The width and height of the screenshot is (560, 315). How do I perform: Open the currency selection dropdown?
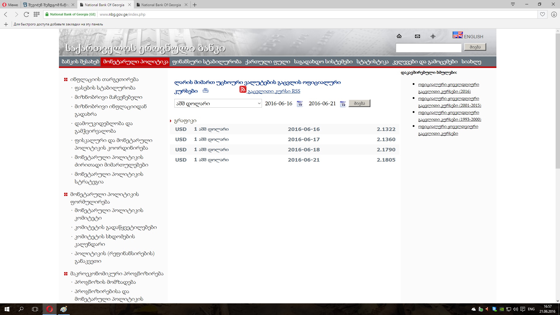218,104
